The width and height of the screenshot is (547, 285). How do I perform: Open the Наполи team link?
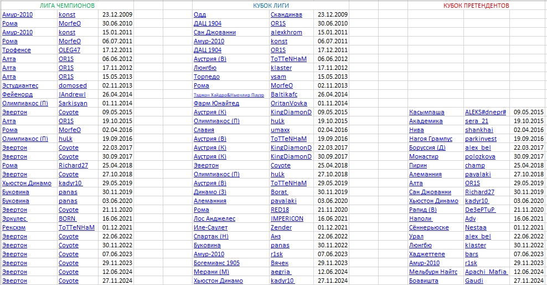point(421,218)
